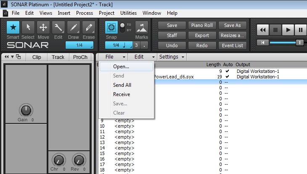
Task: Toggle Auto checkmark in the length 9 row
Action: pyautogui.click(x=228, y=71)
